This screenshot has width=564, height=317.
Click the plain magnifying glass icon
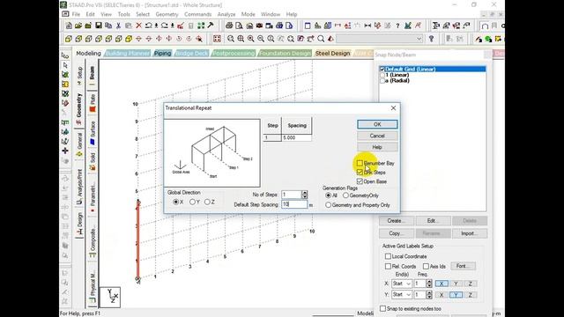[321, 39]
